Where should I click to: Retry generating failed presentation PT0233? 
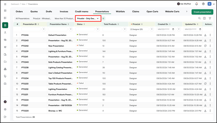point(205,84)
